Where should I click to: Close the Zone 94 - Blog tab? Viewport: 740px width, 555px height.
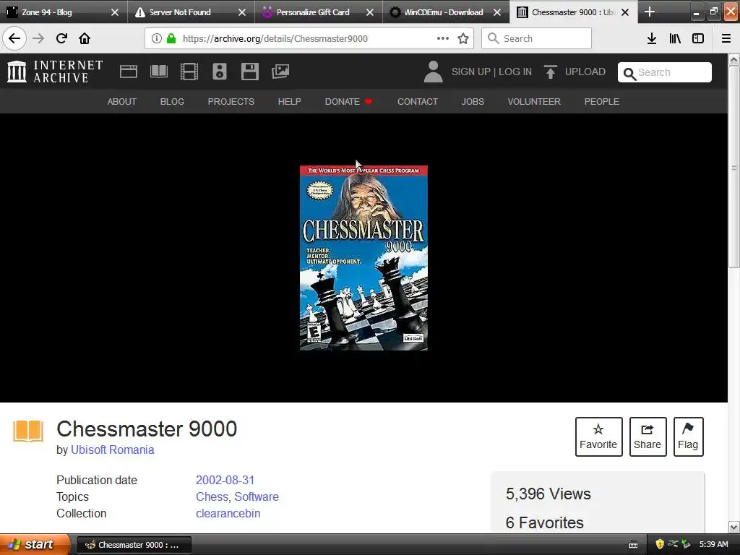tap(115, 12)
